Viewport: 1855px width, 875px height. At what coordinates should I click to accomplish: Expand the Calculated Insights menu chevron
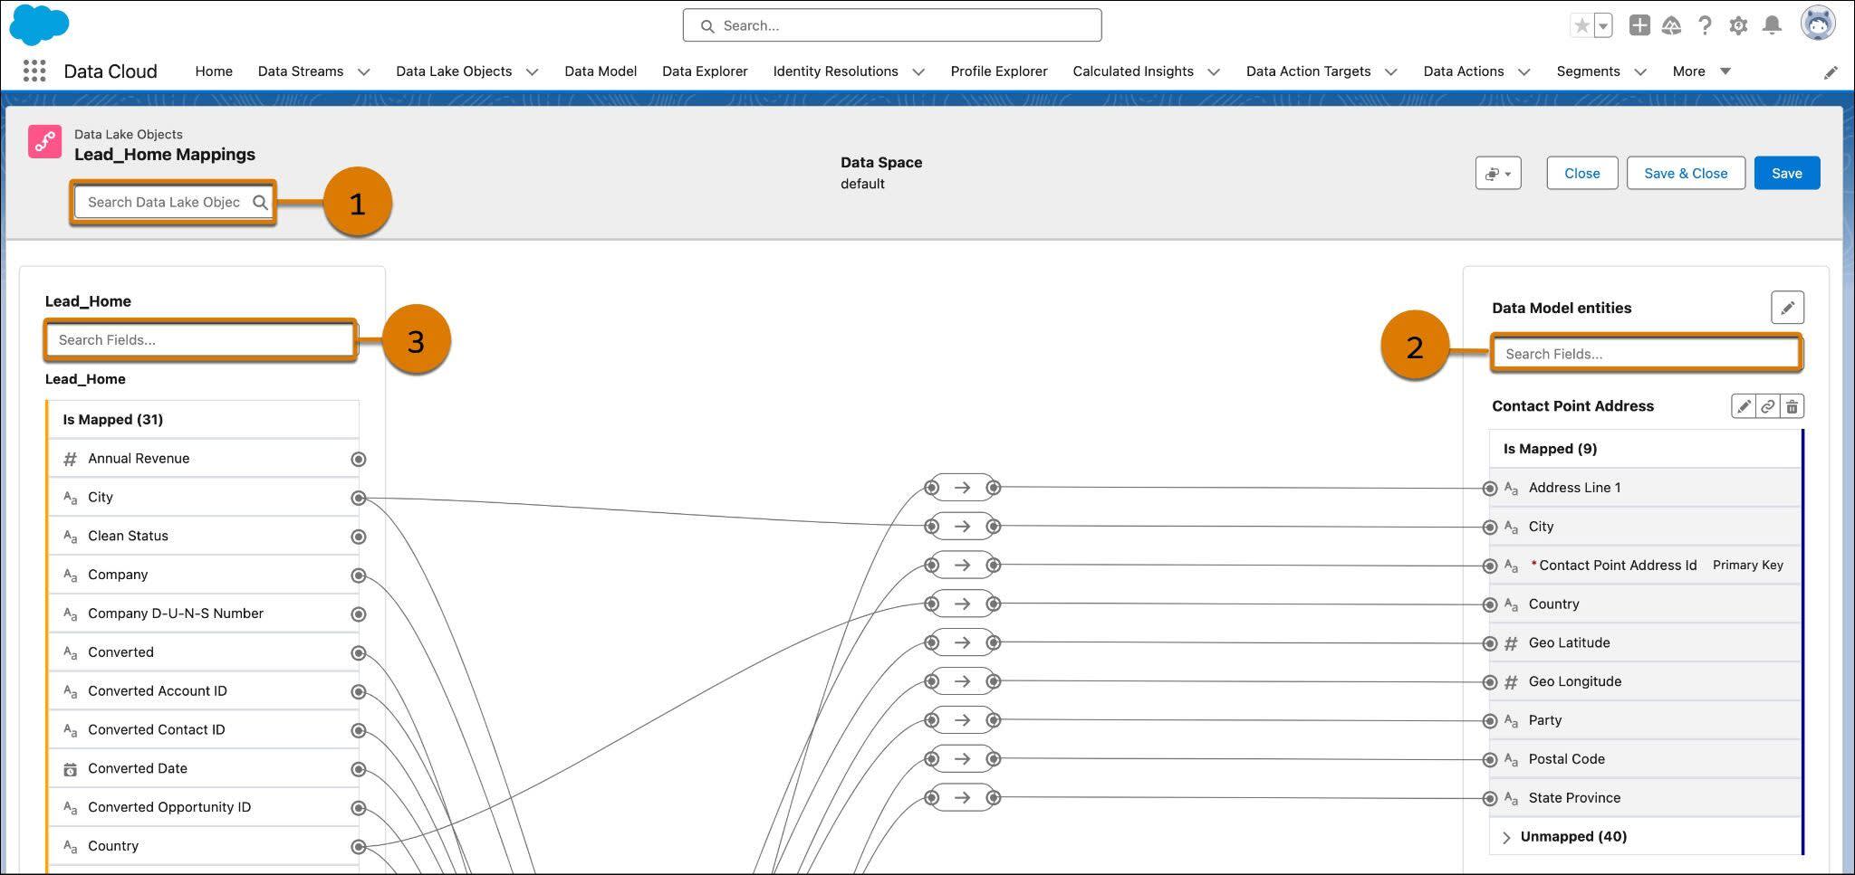point(1214,71)
